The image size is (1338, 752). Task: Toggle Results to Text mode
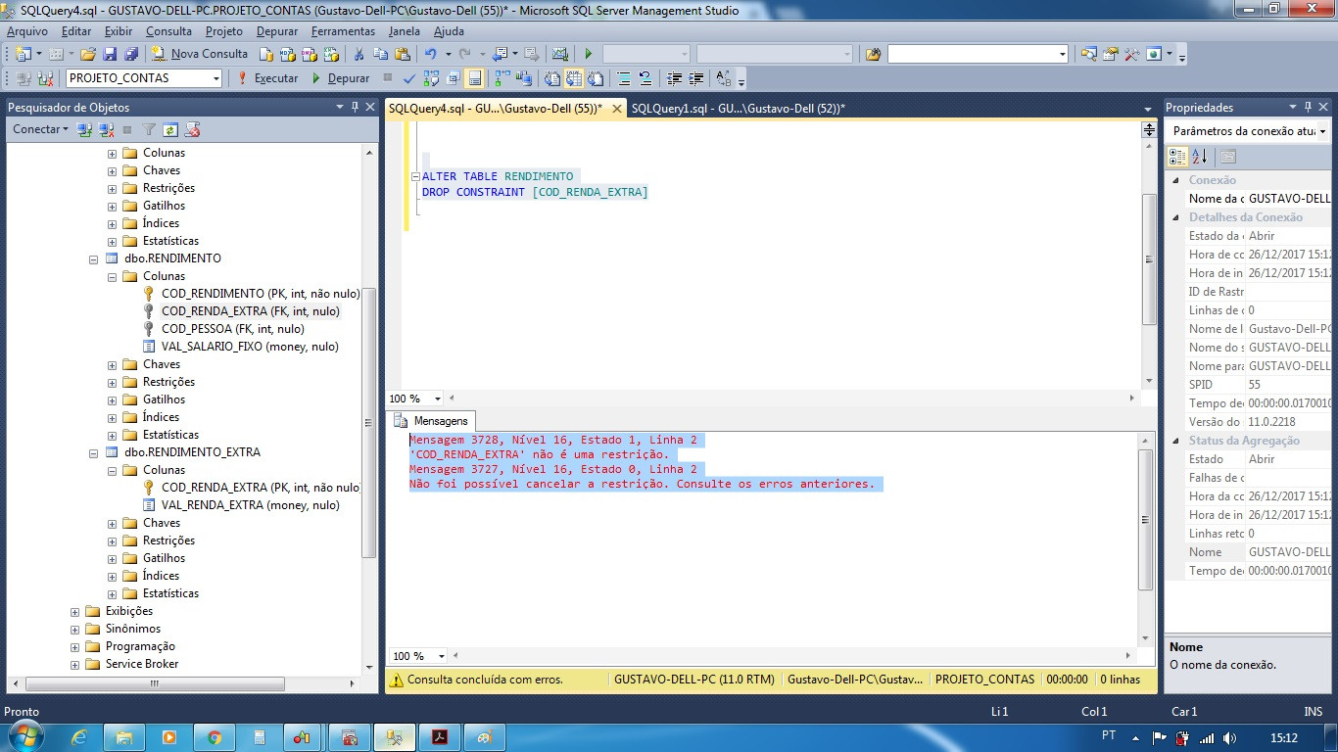(x=551, y=78)
